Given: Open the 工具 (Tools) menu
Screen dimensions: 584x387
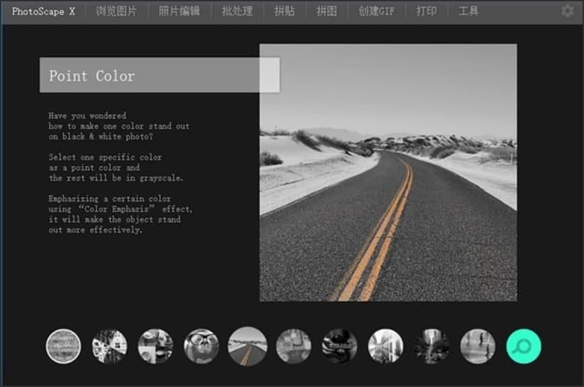Looking at the screenshot, I should click(x=468, y=10).
